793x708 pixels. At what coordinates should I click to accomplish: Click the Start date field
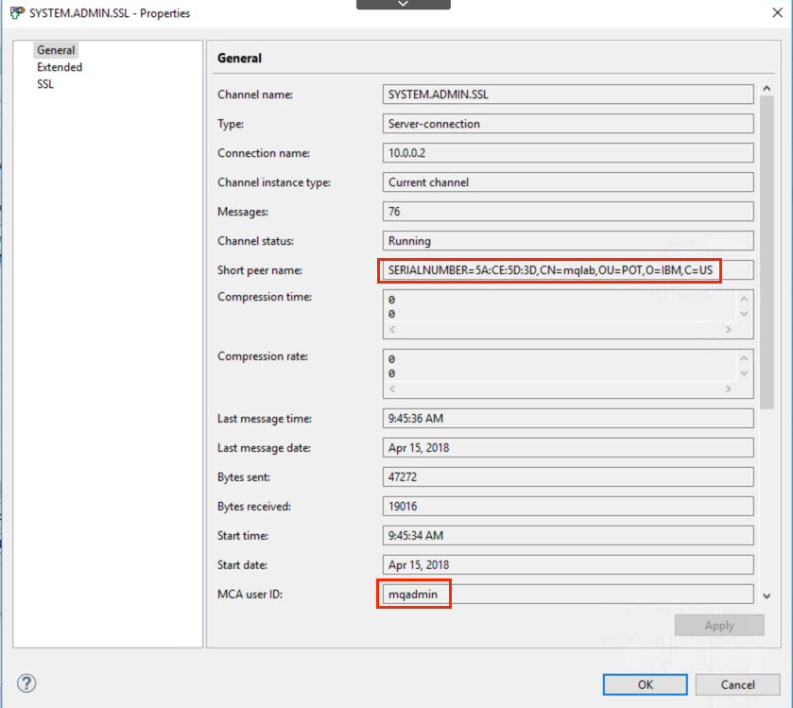[x=568, y=565]
